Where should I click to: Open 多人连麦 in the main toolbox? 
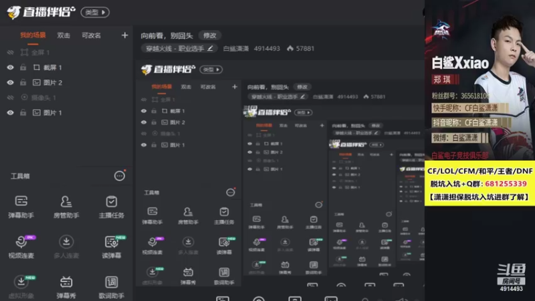[66, 246]
